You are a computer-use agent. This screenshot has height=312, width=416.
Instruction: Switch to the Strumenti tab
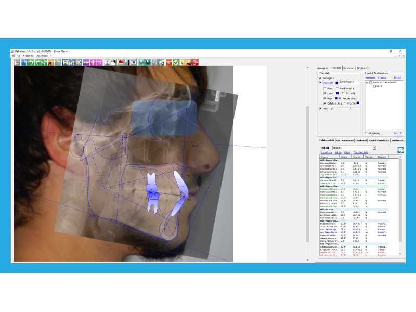(x=348, y=68)
